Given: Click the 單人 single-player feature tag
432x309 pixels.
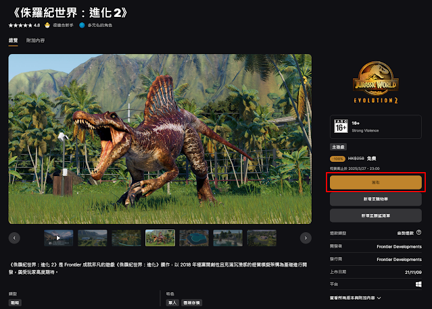Looking at the screenshot, I should [x=172, y=303].
